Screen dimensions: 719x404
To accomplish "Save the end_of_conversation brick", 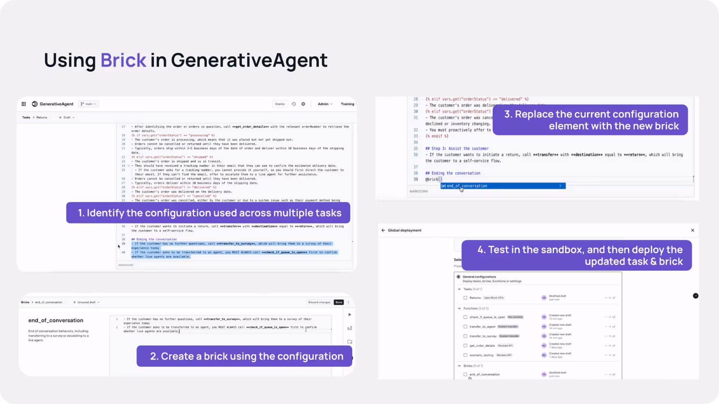I will (339, 302).
